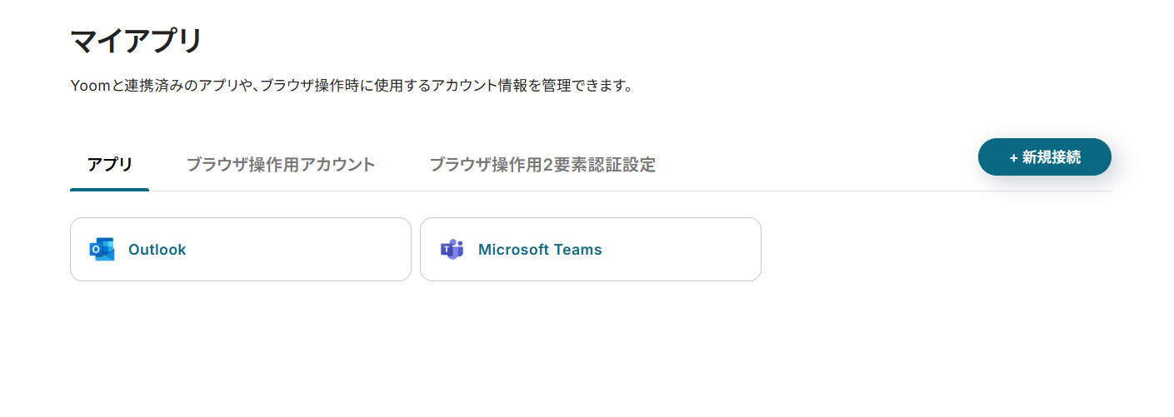Switch to ブラウザ操作用アカウント tab
Viewport: 1174px width, 417px height.
(281, 165)
